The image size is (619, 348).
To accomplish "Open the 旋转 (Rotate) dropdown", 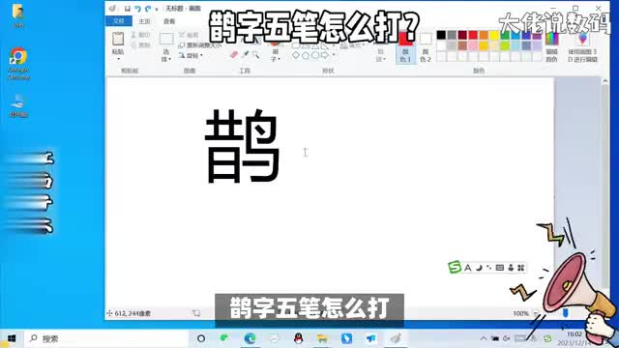I will coord(191,56).
